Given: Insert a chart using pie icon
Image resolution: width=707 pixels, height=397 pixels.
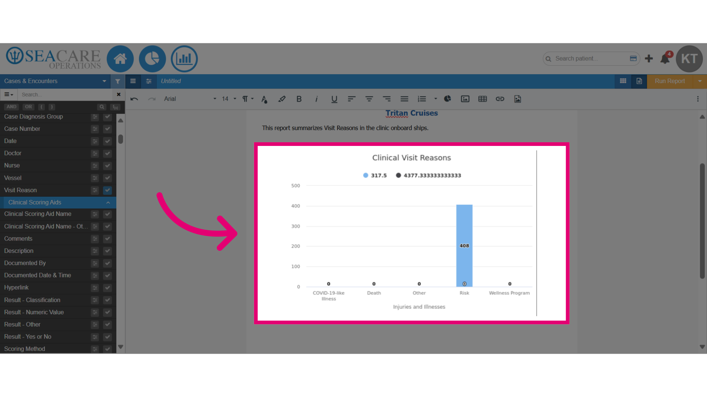Looking at the screenshot, I should pos(447,99).
